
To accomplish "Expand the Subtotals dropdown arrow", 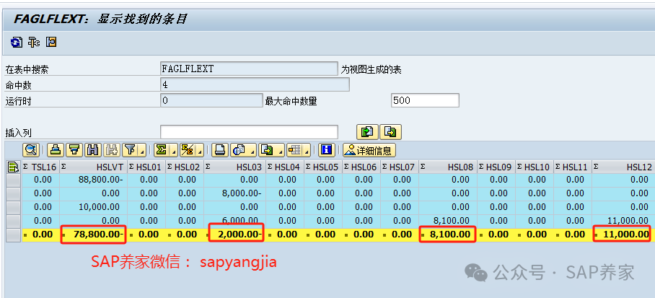I will click(200, 149).
